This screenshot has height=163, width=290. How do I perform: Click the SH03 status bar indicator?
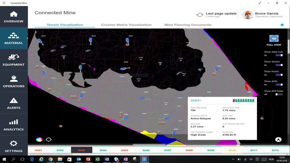point(243,100)
